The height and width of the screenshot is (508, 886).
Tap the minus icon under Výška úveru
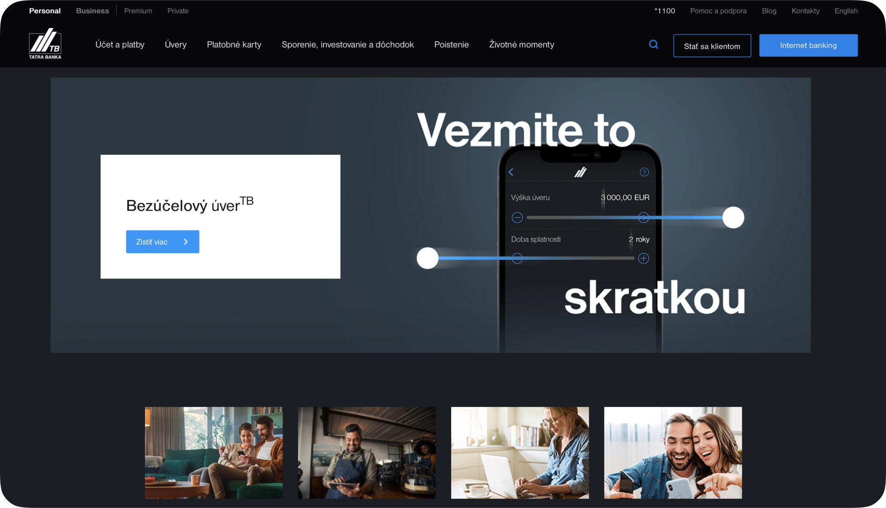pos(517,217)
